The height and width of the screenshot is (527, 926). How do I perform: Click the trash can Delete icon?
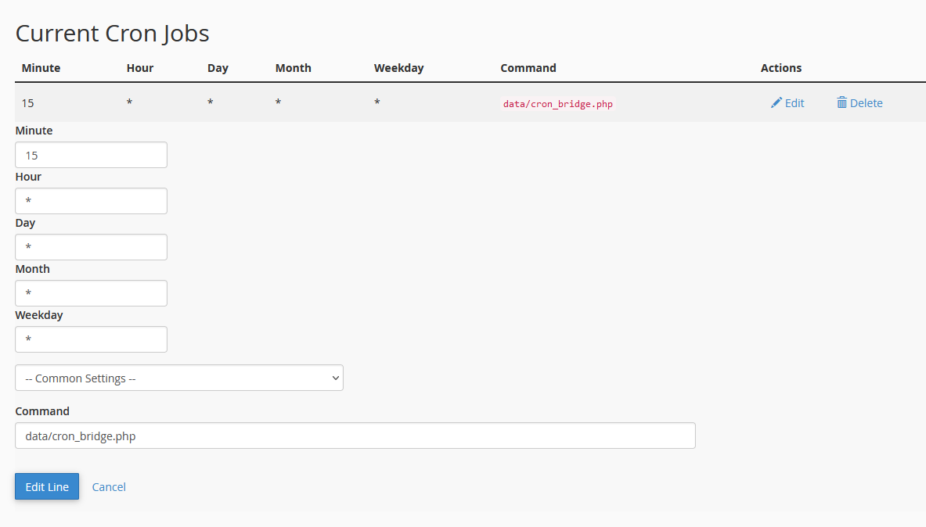[842, 103]
